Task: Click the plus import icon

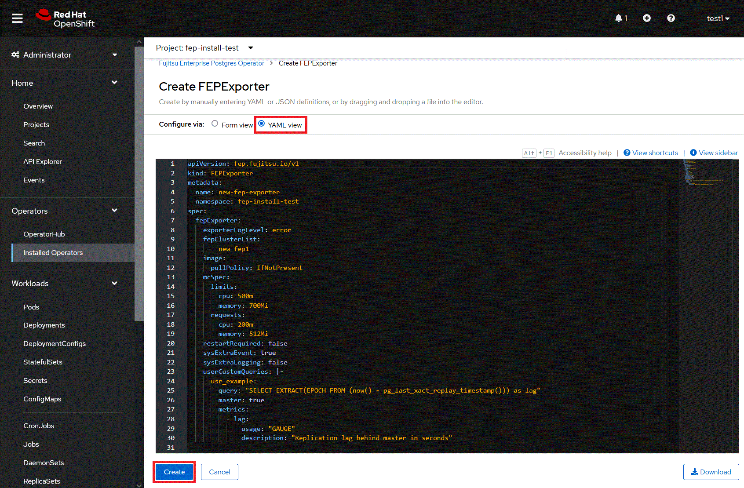Action: (646, 18)
